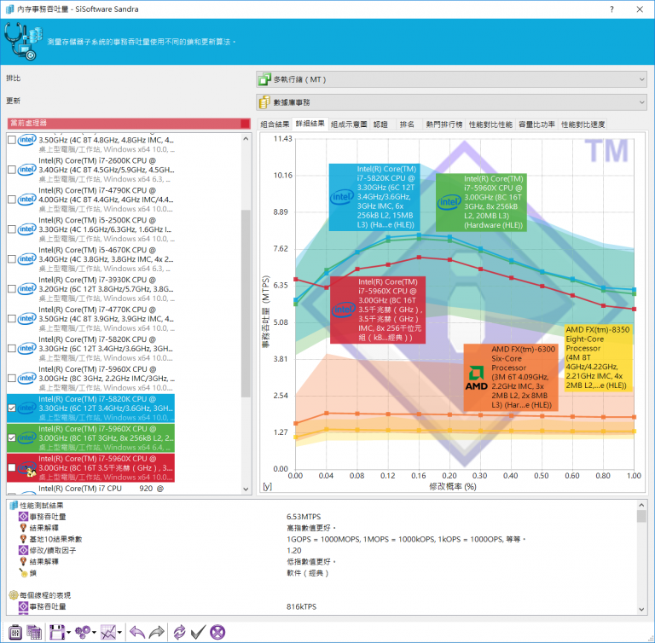Switch to the 熱門排行榜 tab

tap(444, 125)
